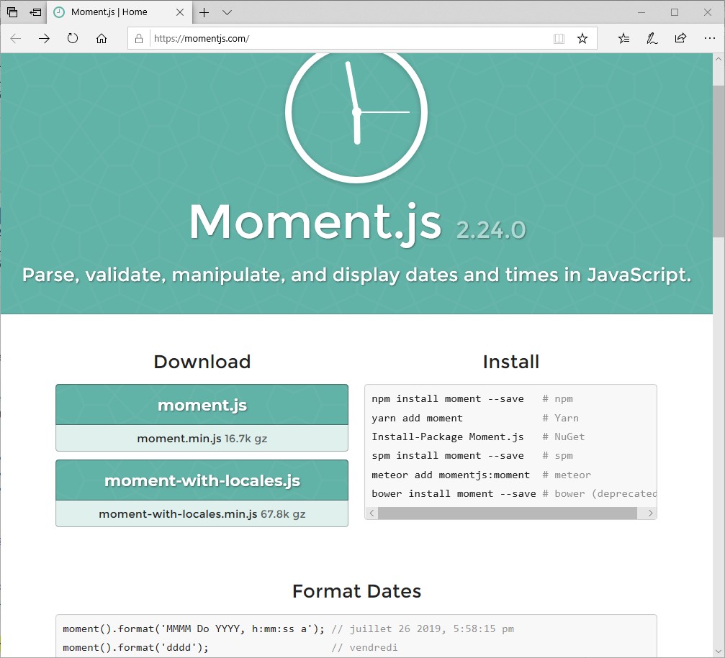Click the bower install moment line
The image size is (725, 658).
pos(514,493)
